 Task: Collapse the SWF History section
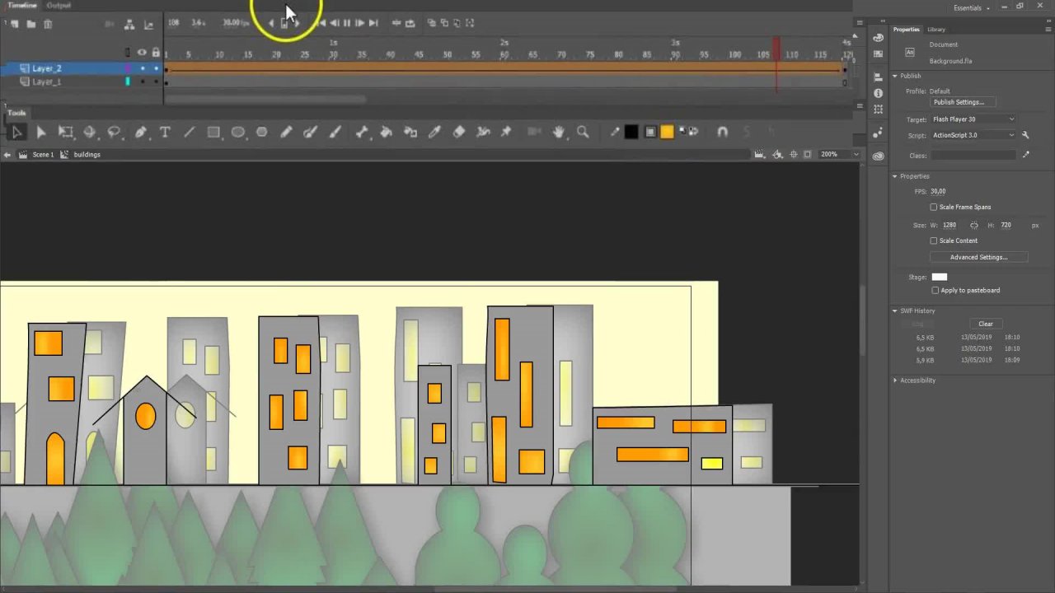895,311
